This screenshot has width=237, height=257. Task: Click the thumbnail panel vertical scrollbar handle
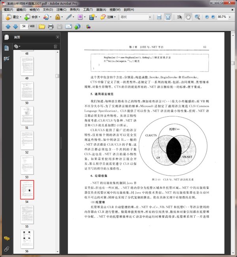pos(57,76)
